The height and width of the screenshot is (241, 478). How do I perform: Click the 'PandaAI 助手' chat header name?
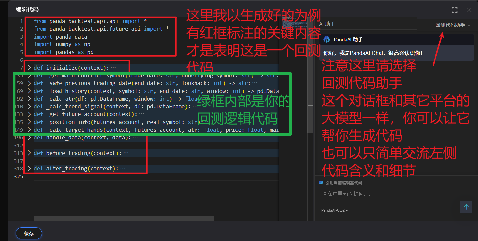(x=348, y=39)
